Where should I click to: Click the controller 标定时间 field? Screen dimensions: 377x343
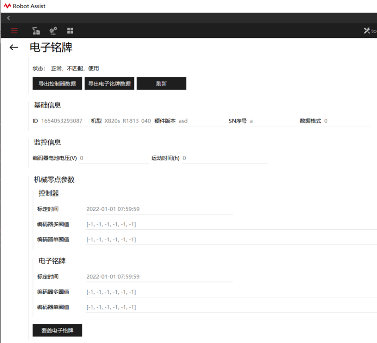[x=159, y=209]
